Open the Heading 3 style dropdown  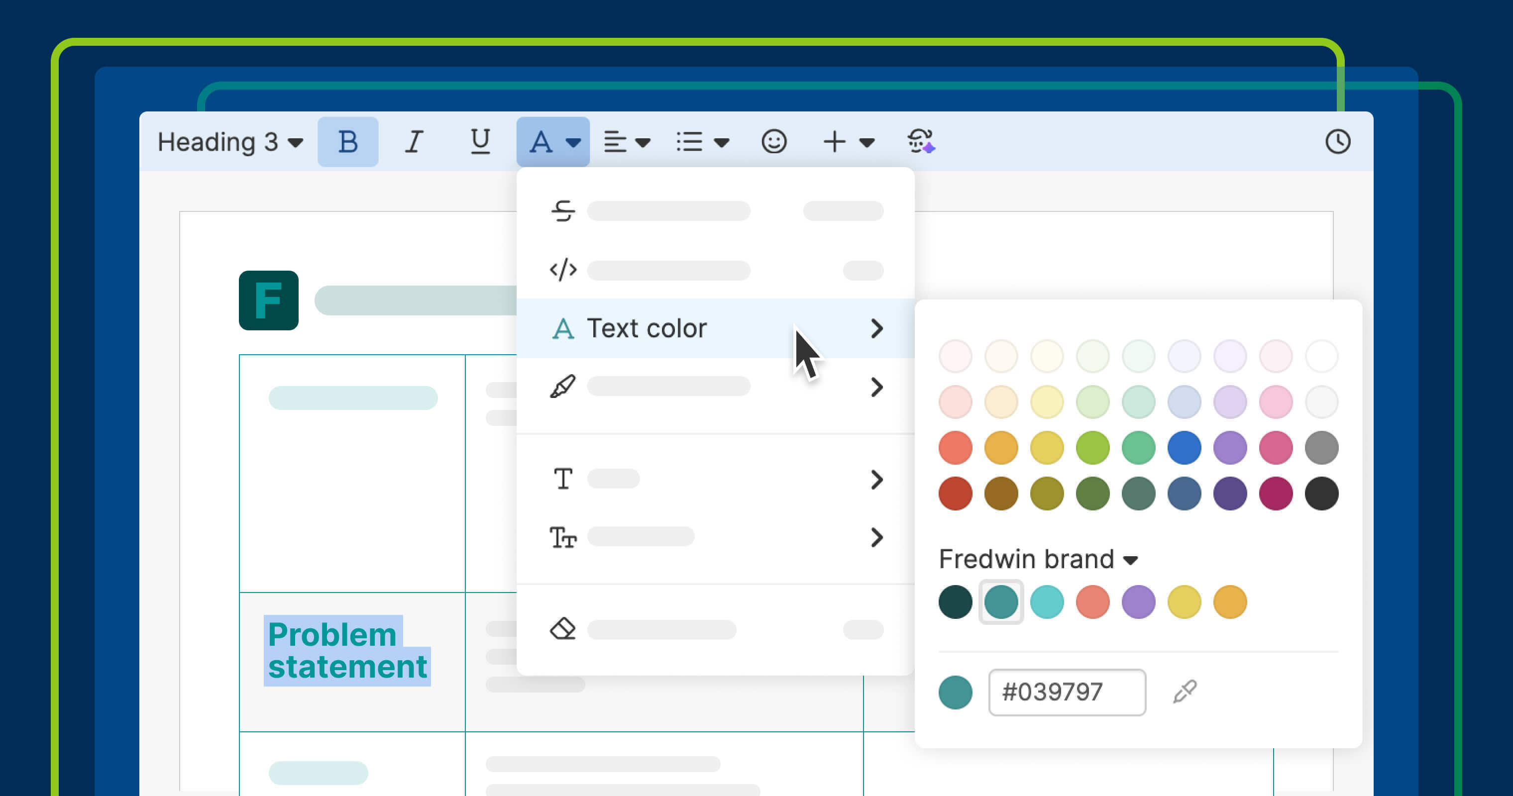(229, 141)
